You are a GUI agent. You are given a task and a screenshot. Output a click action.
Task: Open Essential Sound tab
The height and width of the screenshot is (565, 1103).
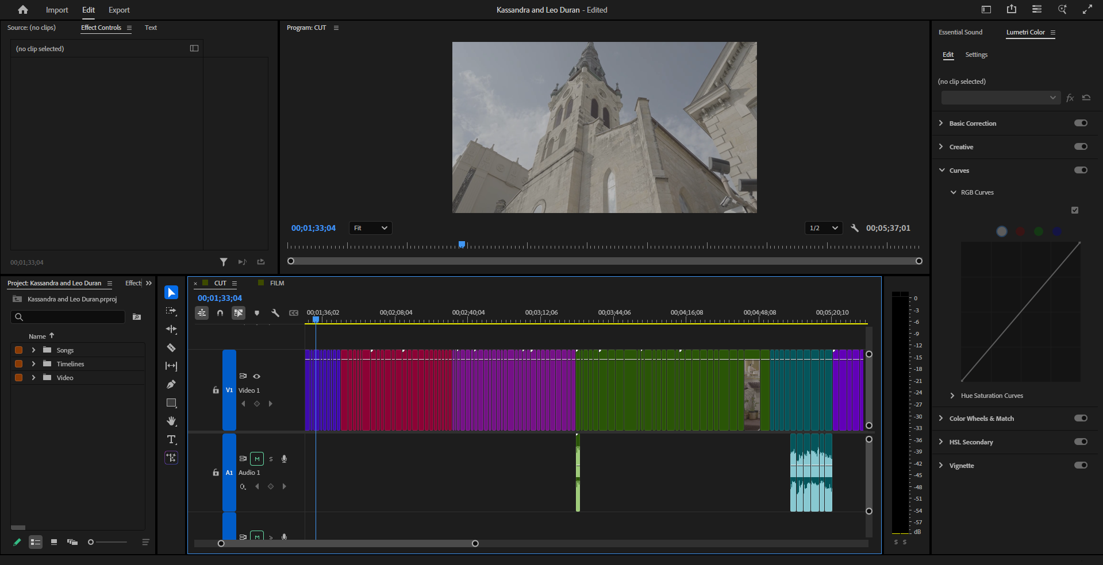960,32
